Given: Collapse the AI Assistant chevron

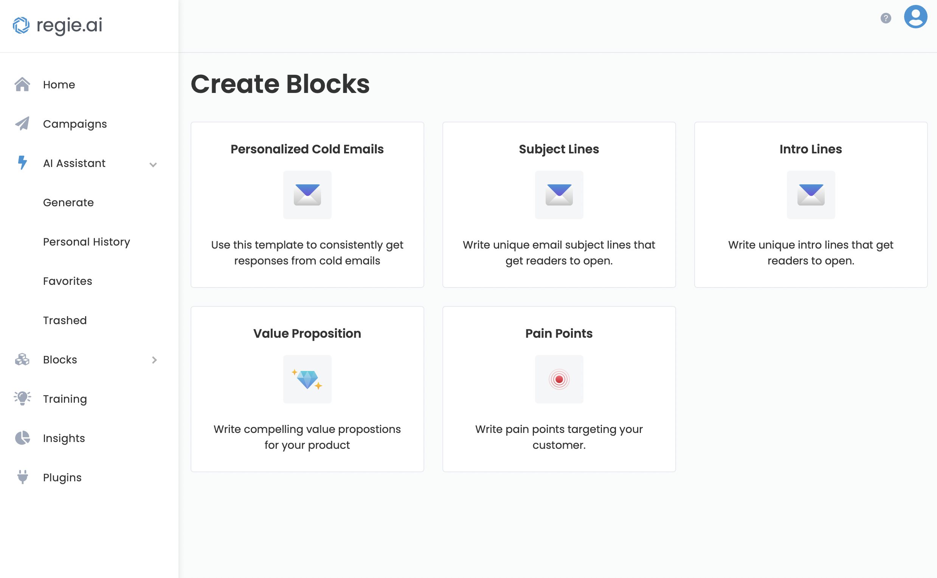Looking at the screenshot, I should (x=153, y=164).
